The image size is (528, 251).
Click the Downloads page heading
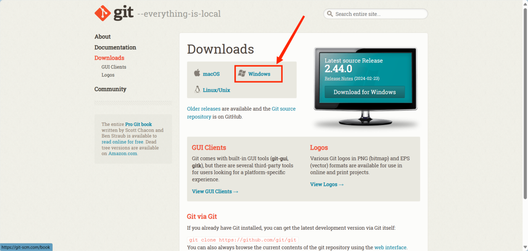[220, 49]
